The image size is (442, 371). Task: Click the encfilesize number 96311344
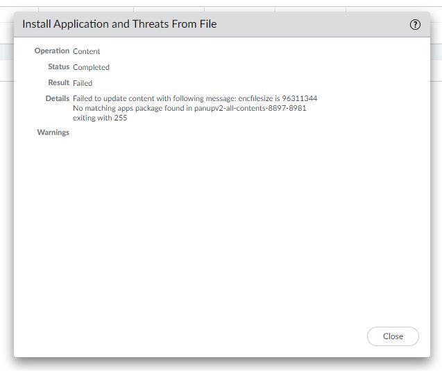[x=300, y=99]
